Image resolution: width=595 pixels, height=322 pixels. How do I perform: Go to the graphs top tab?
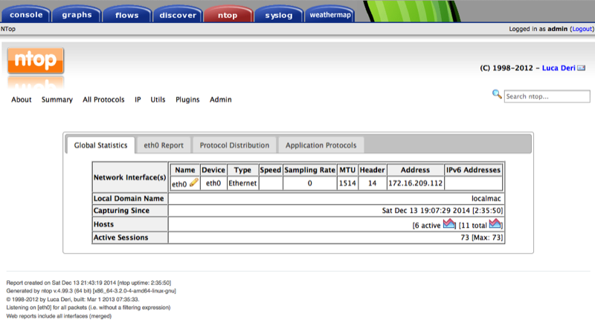coord(77,14)
